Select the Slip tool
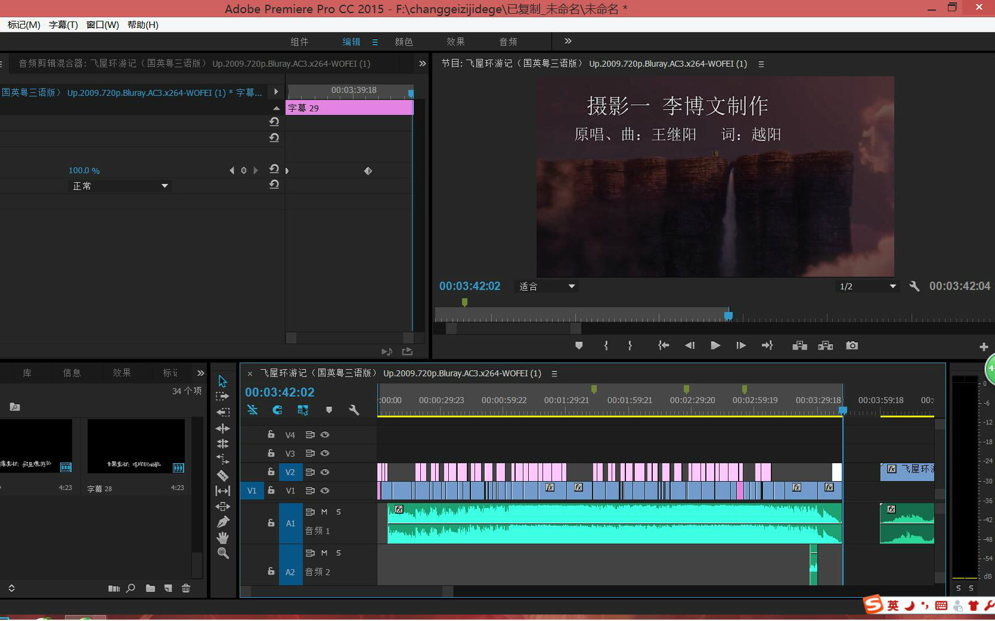The width and height of the screenshot is (995, 621). pyautogui.click(x=222, y=491)
